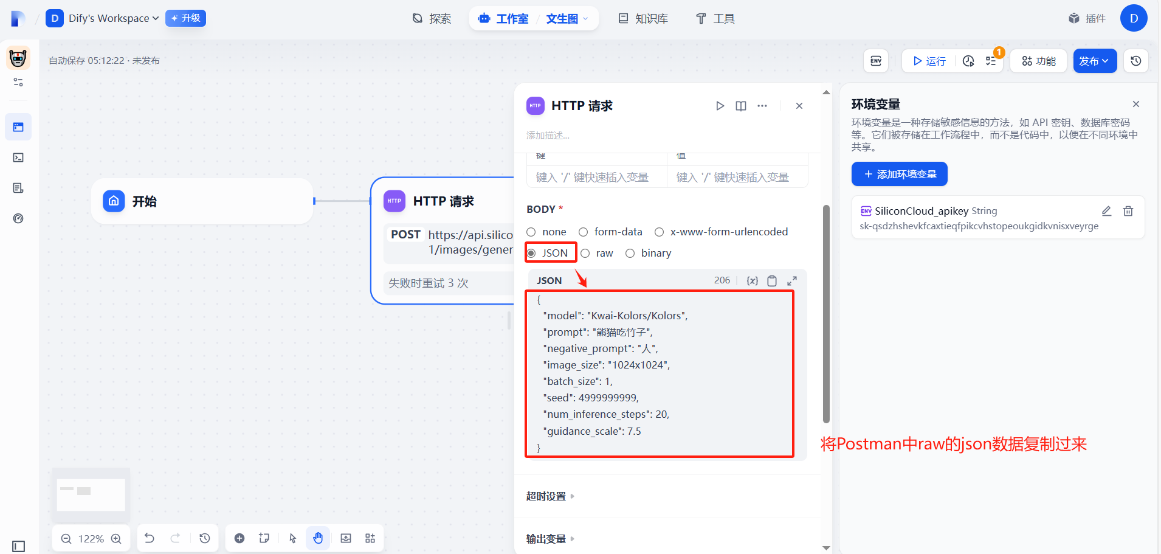Zoom out the canvas
1161x554 pixels.
coord(66,539)
